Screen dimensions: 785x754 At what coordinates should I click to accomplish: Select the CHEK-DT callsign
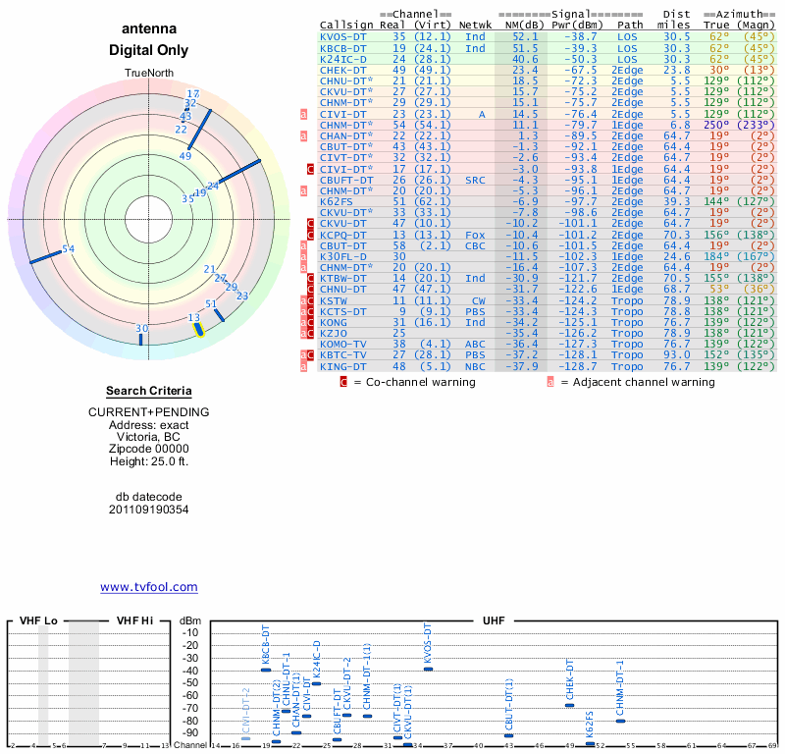pyautogui.click(x=342, y=70)
